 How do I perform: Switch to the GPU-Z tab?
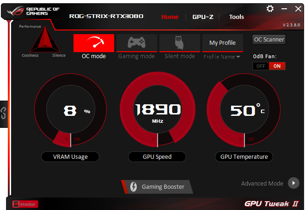tap(203, 17)
